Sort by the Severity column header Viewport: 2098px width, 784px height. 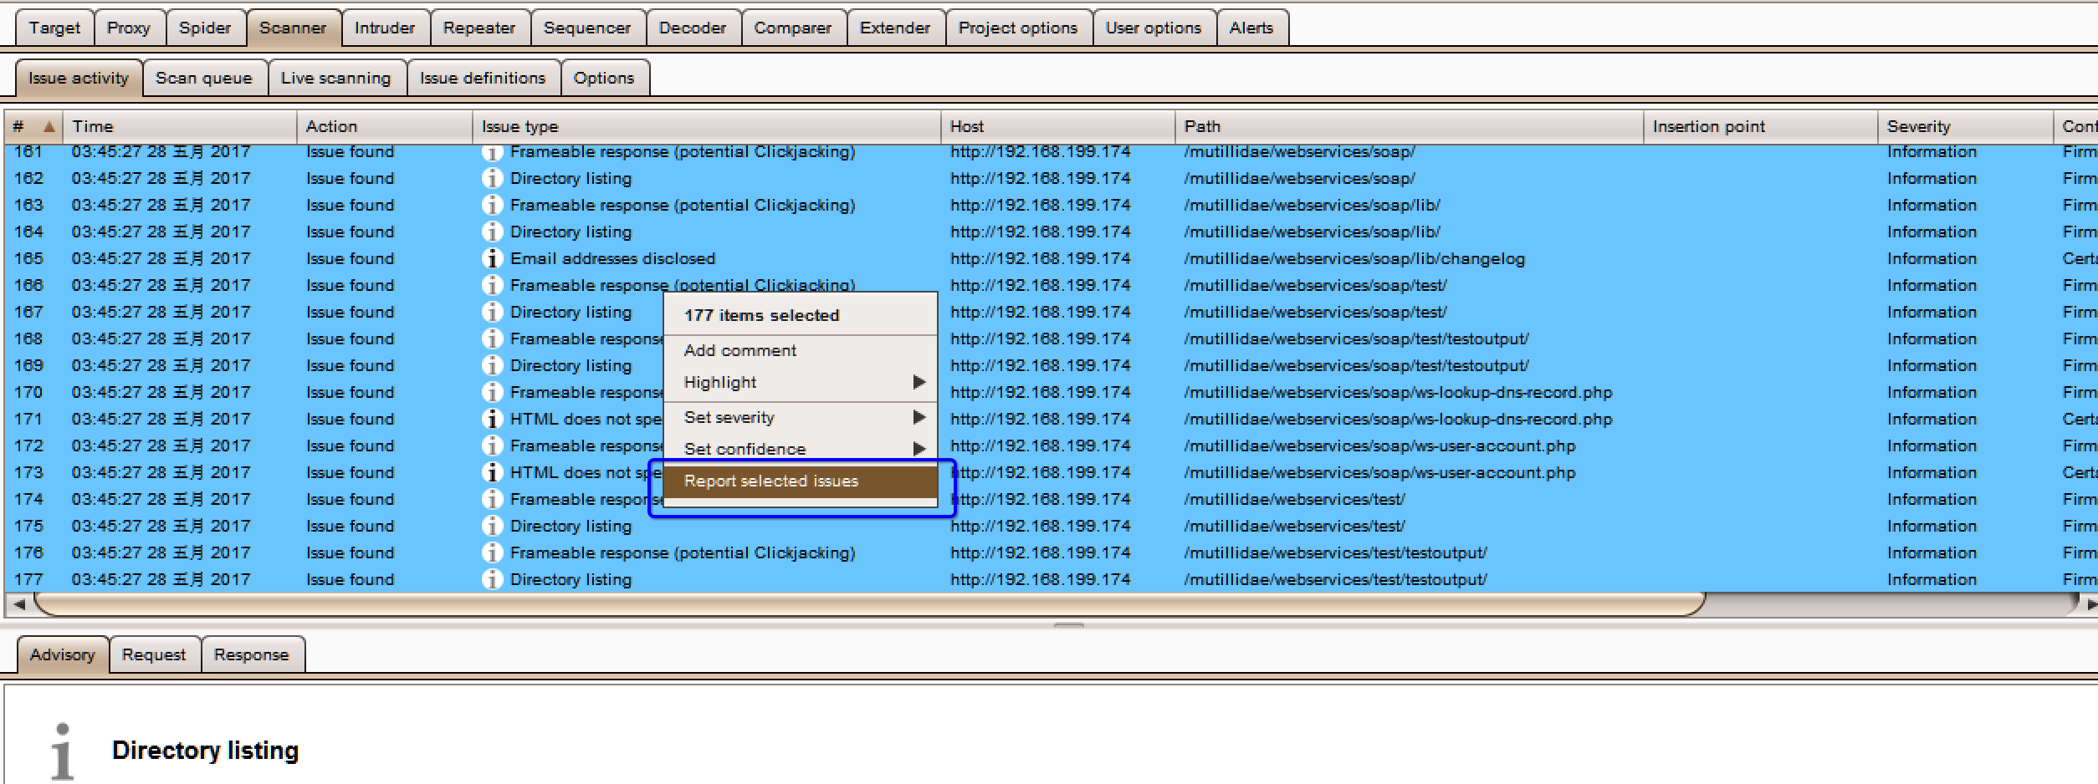[x=1966, y=126]
